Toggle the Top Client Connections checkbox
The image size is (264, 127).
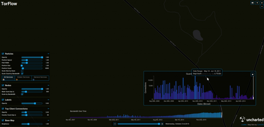click(x=3, y=109)
